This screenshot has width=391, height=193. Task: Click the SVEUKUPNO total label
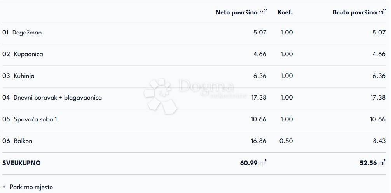(x=21, y=163)
